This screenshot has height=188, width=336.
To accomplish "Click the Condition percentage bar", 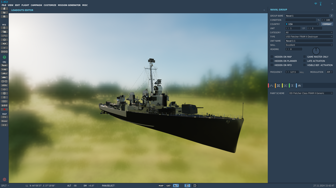I will pos(300,20).
